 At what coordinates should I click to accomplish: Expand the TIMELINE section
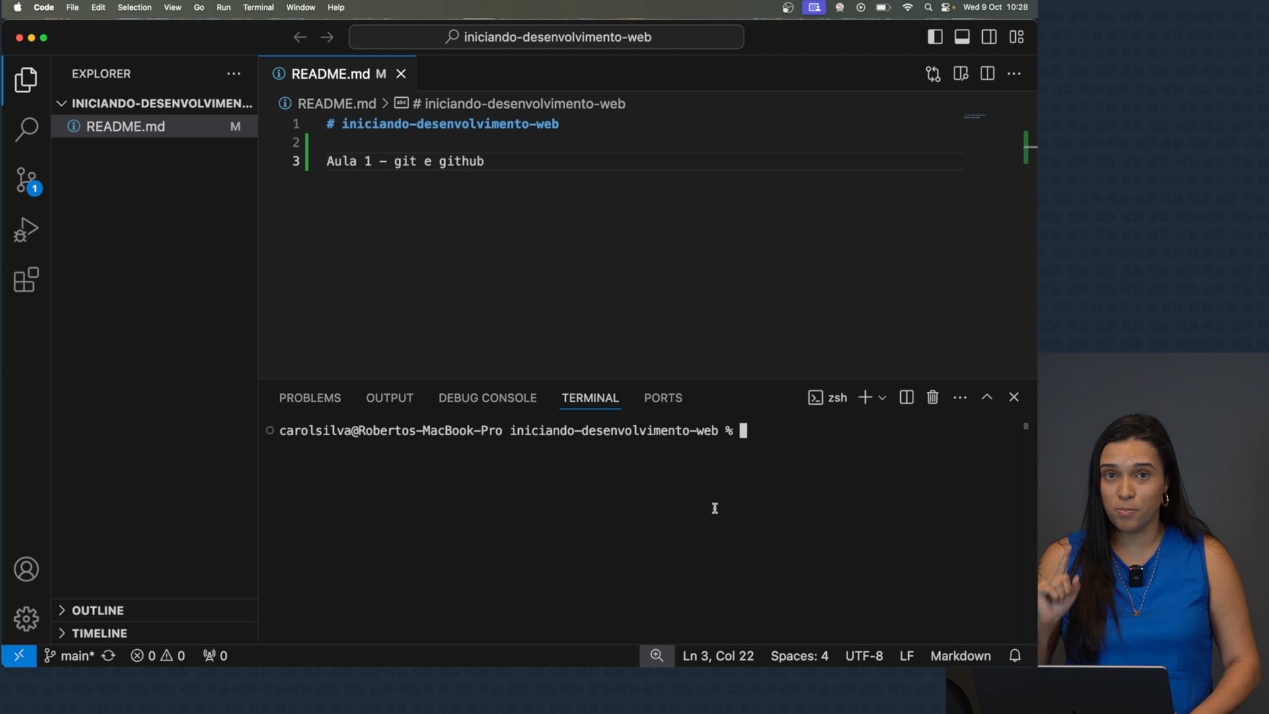tap(99, 633)
